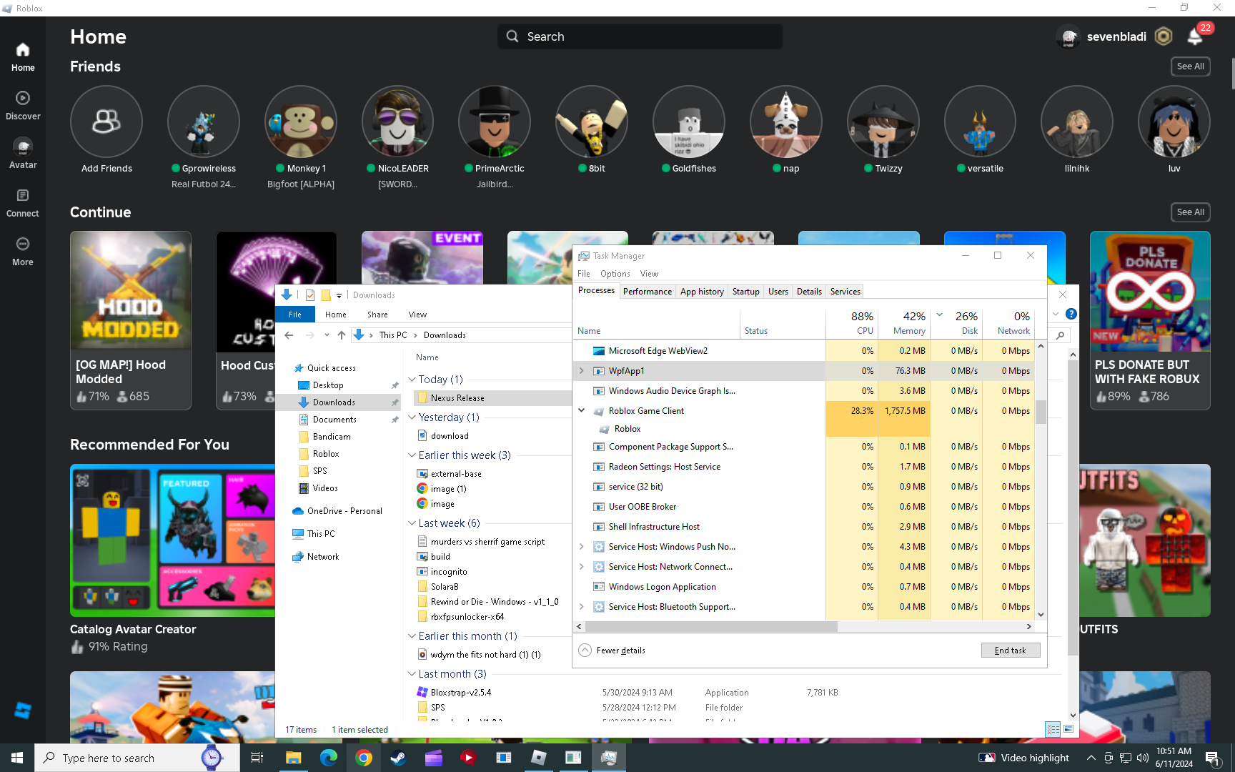The image size is (1235, 772).
Task: Click the Explorer search magnifier icon
Action: pyautogui.click(x=1061, y=335)
